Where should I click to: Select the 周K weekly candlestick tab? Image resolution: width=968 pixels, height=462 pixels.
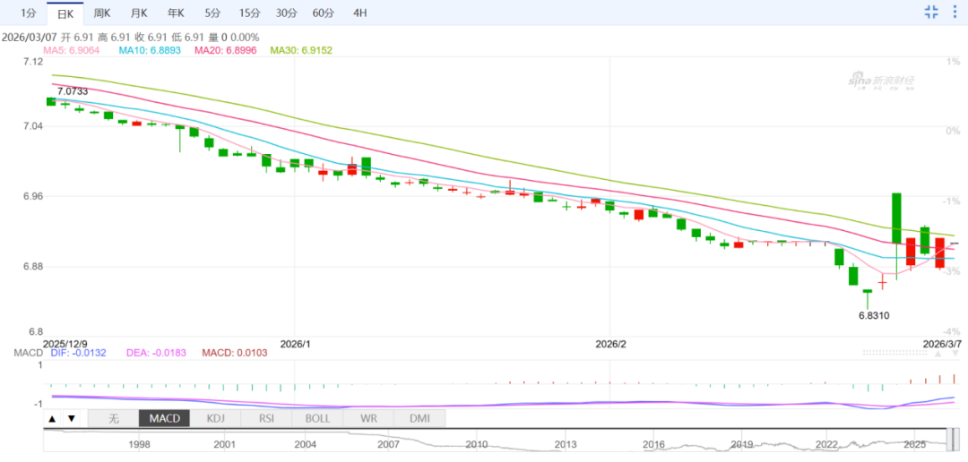click(101, 13)
